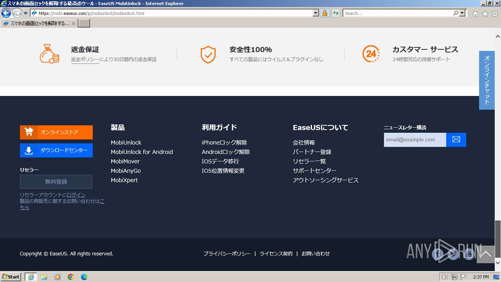
Task: Open the プライバシーポリシー footer link
Action: coord(227,254)
